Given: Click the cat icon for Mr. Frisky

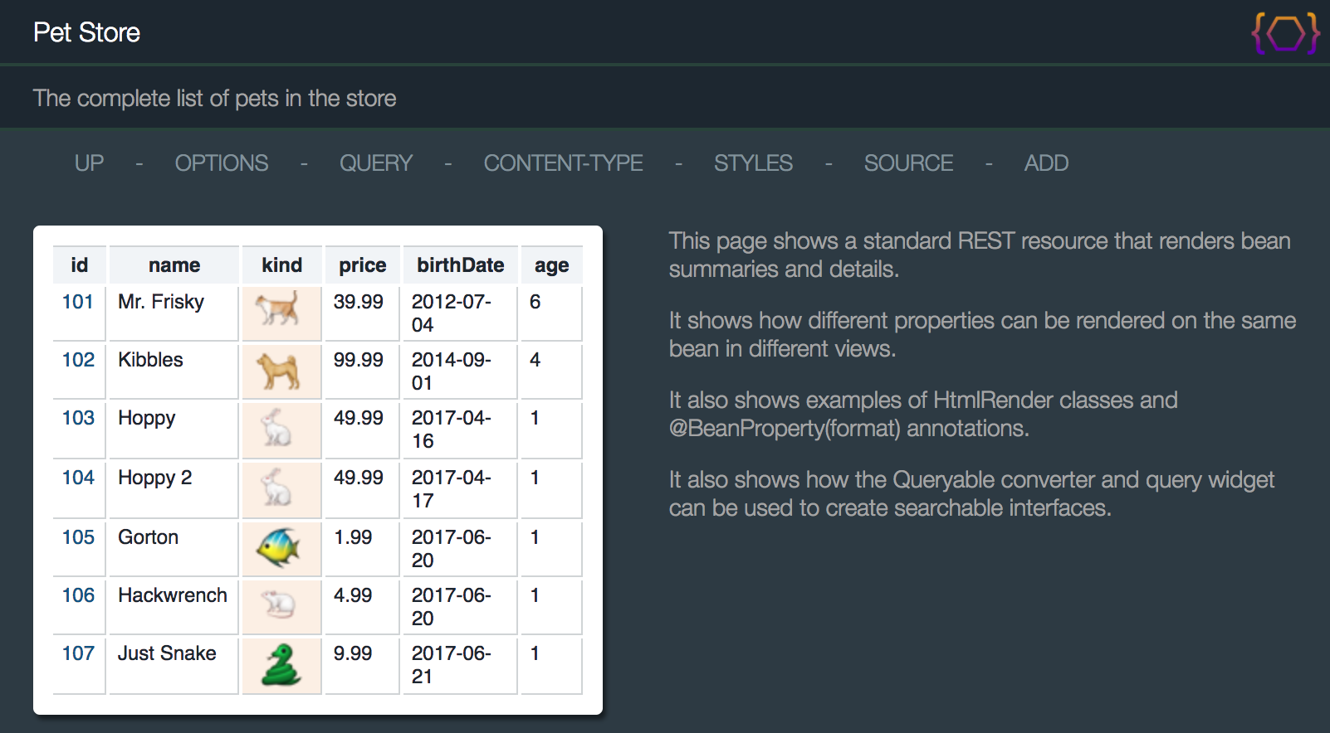Looking at the screenshot, I should point(278,309).
